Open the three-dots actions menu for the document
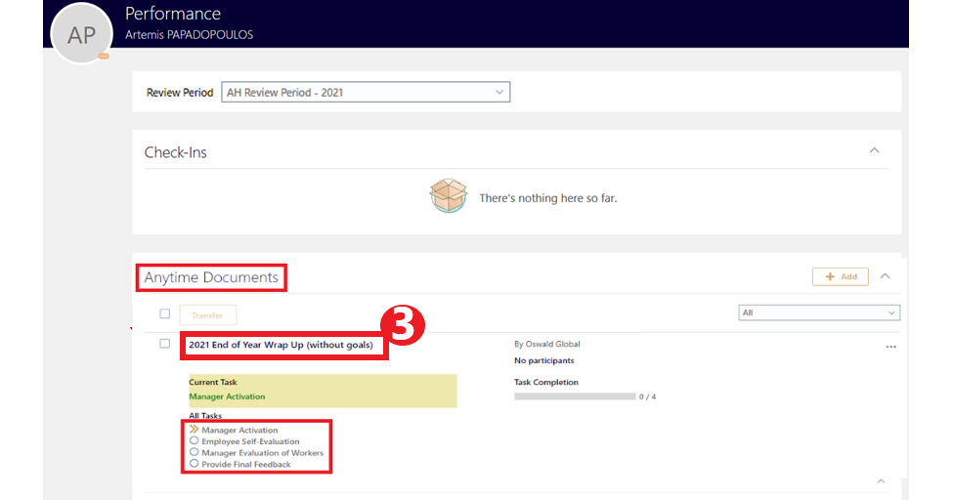The height and width of the screenshot is (500, 953). pos(891,347)
